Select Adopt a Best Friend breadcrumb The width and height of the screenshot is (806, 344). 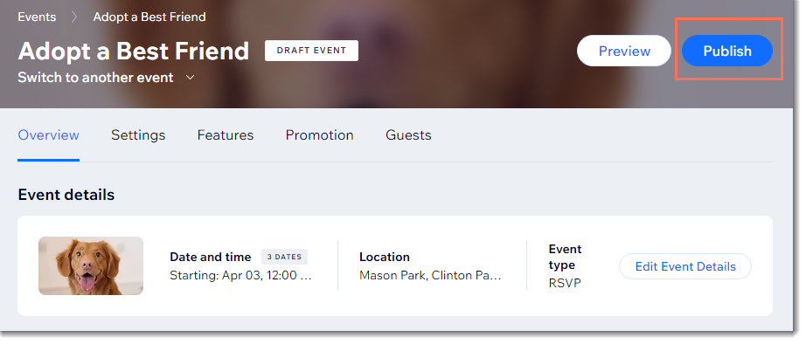149,17
